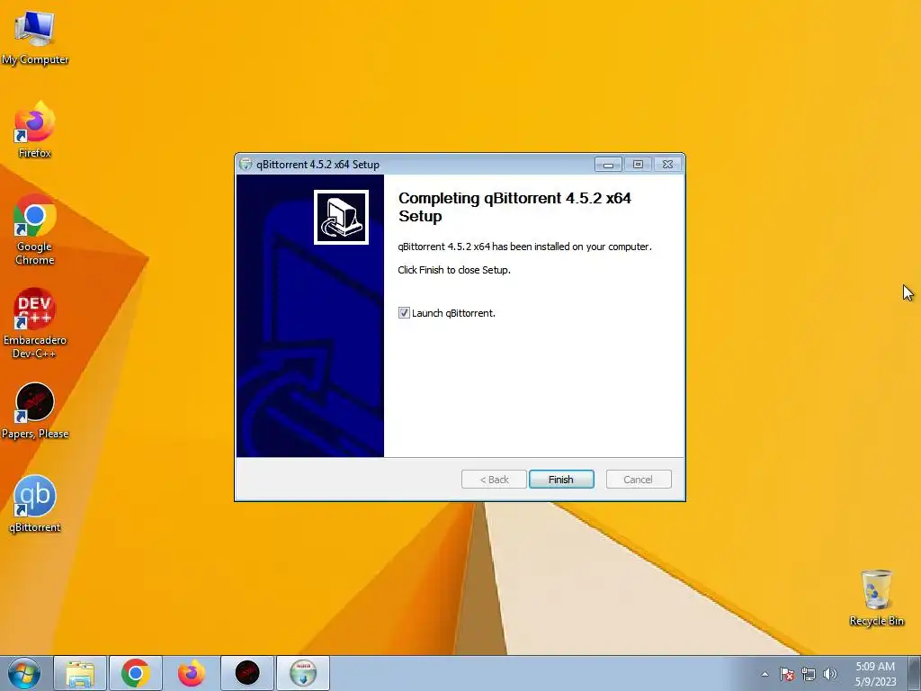Click the Show desktop strip at the taskbar's end
This screenshot has height=691, width=921.
[x=916, y=673]
